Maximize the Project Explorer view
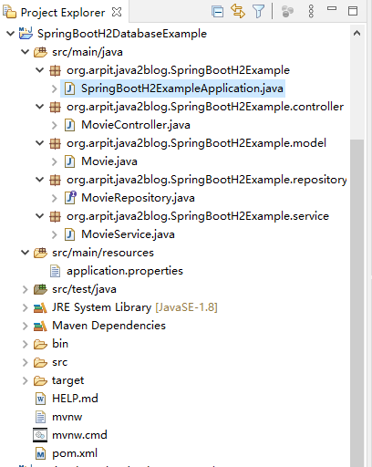 point(353,11)
